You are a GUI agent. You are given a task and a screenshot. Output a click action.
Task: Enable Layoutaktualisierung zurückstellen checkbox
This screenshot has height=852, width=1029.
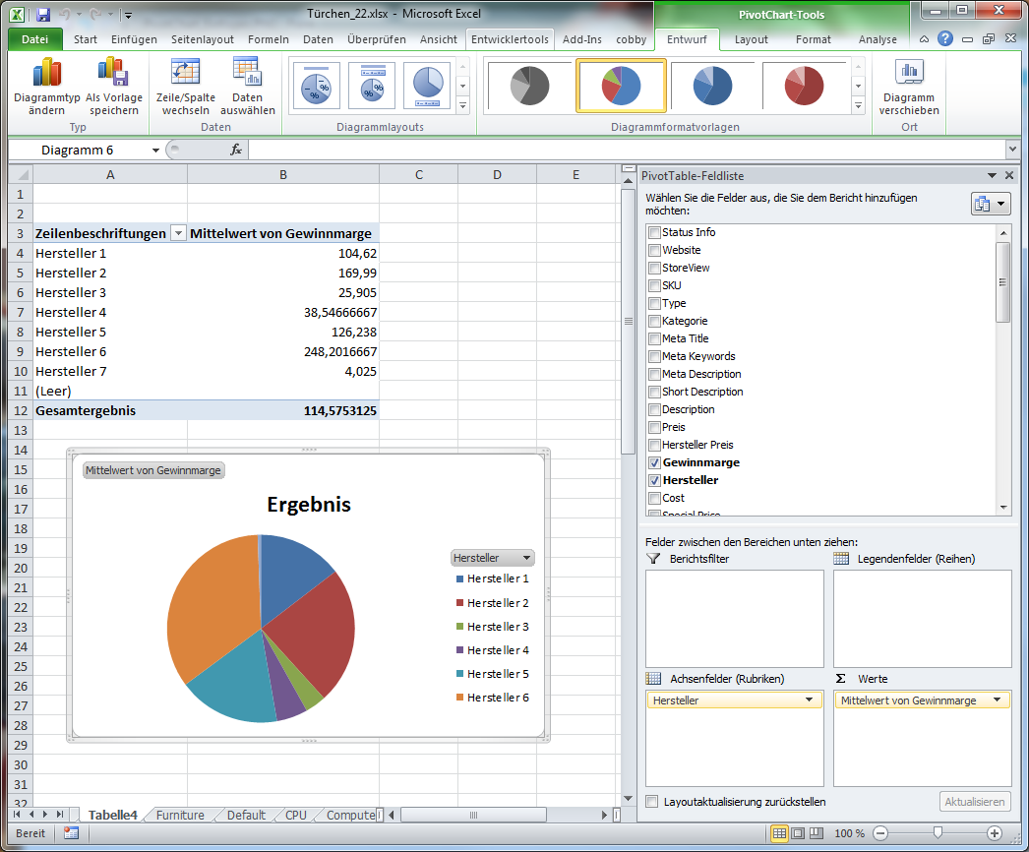651,802
